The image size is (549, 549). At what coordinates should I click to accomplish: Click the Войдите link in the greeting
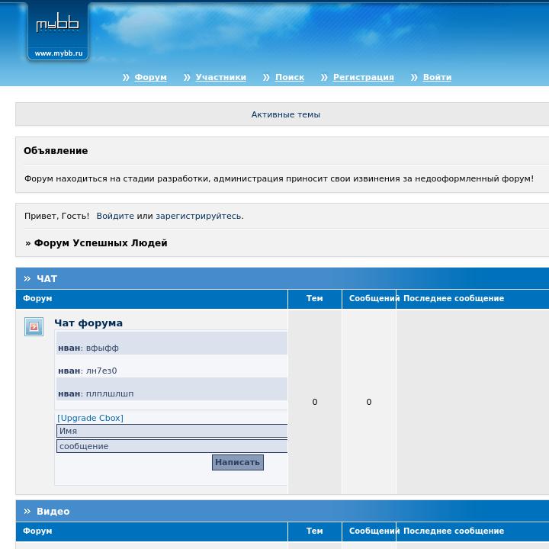115,216
